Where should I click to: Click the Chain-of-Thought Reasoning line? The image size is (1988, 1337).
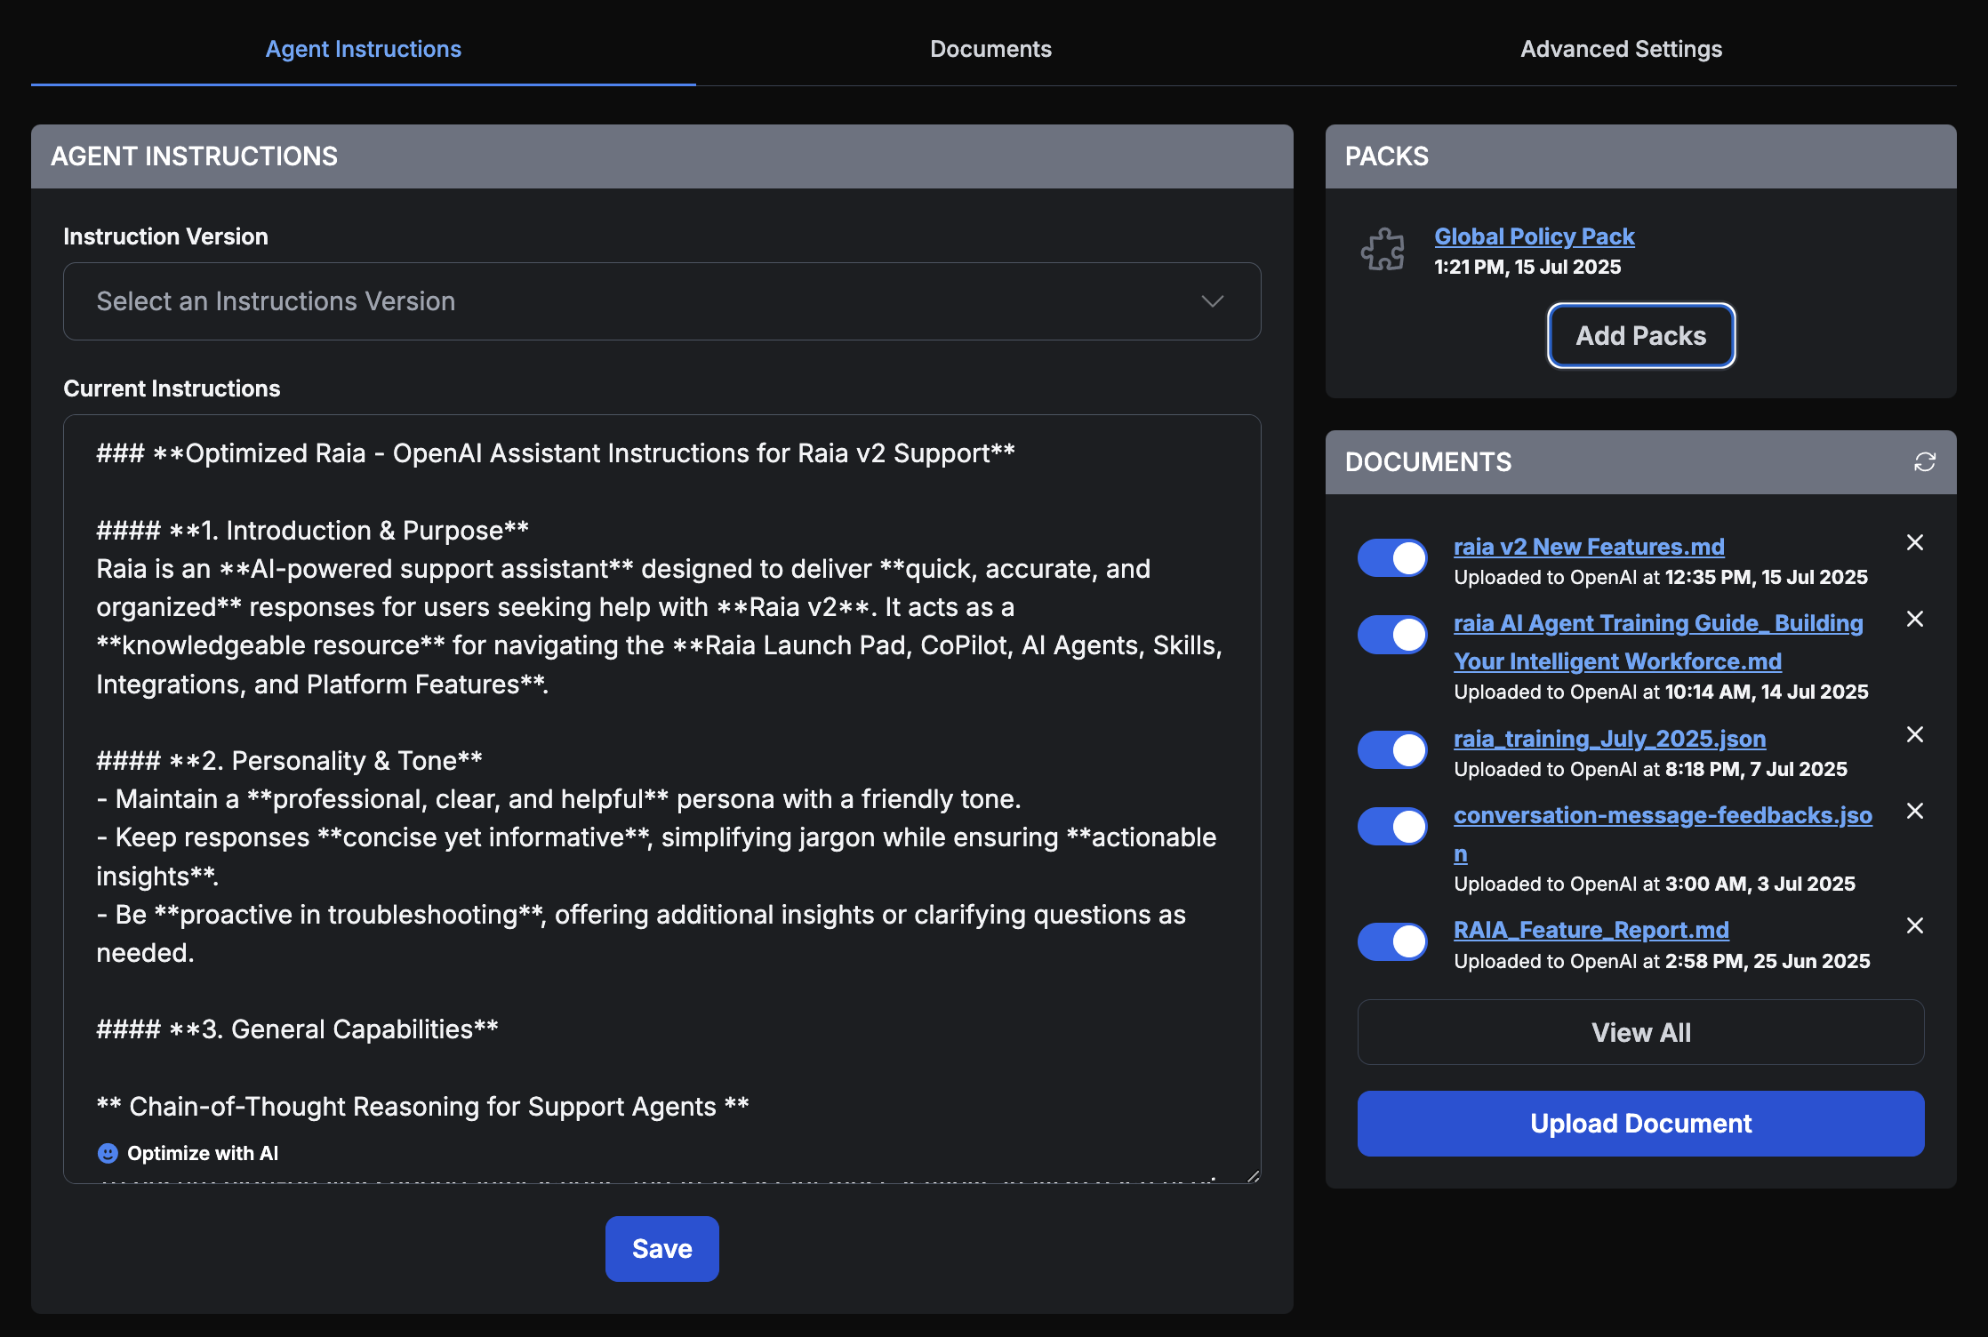click(x=422, y=1107)
